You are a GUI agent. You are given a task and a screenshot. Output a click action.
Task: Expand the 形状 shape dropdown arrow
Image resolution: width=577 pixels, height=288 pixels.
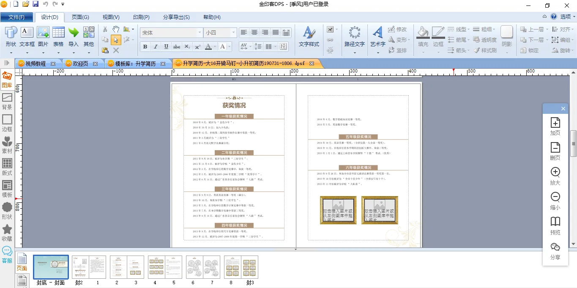(11, 52)
